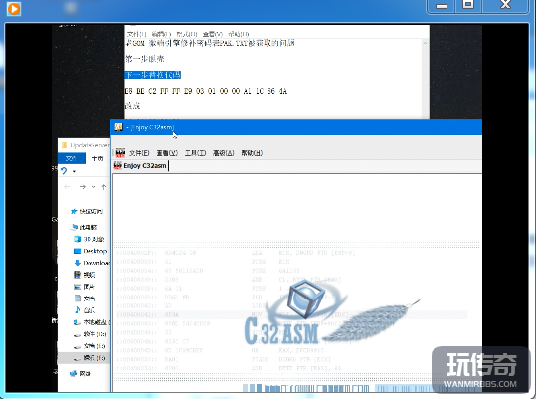
Task: Open the blue file tab in Explorer ribbon
Action: 71,158
